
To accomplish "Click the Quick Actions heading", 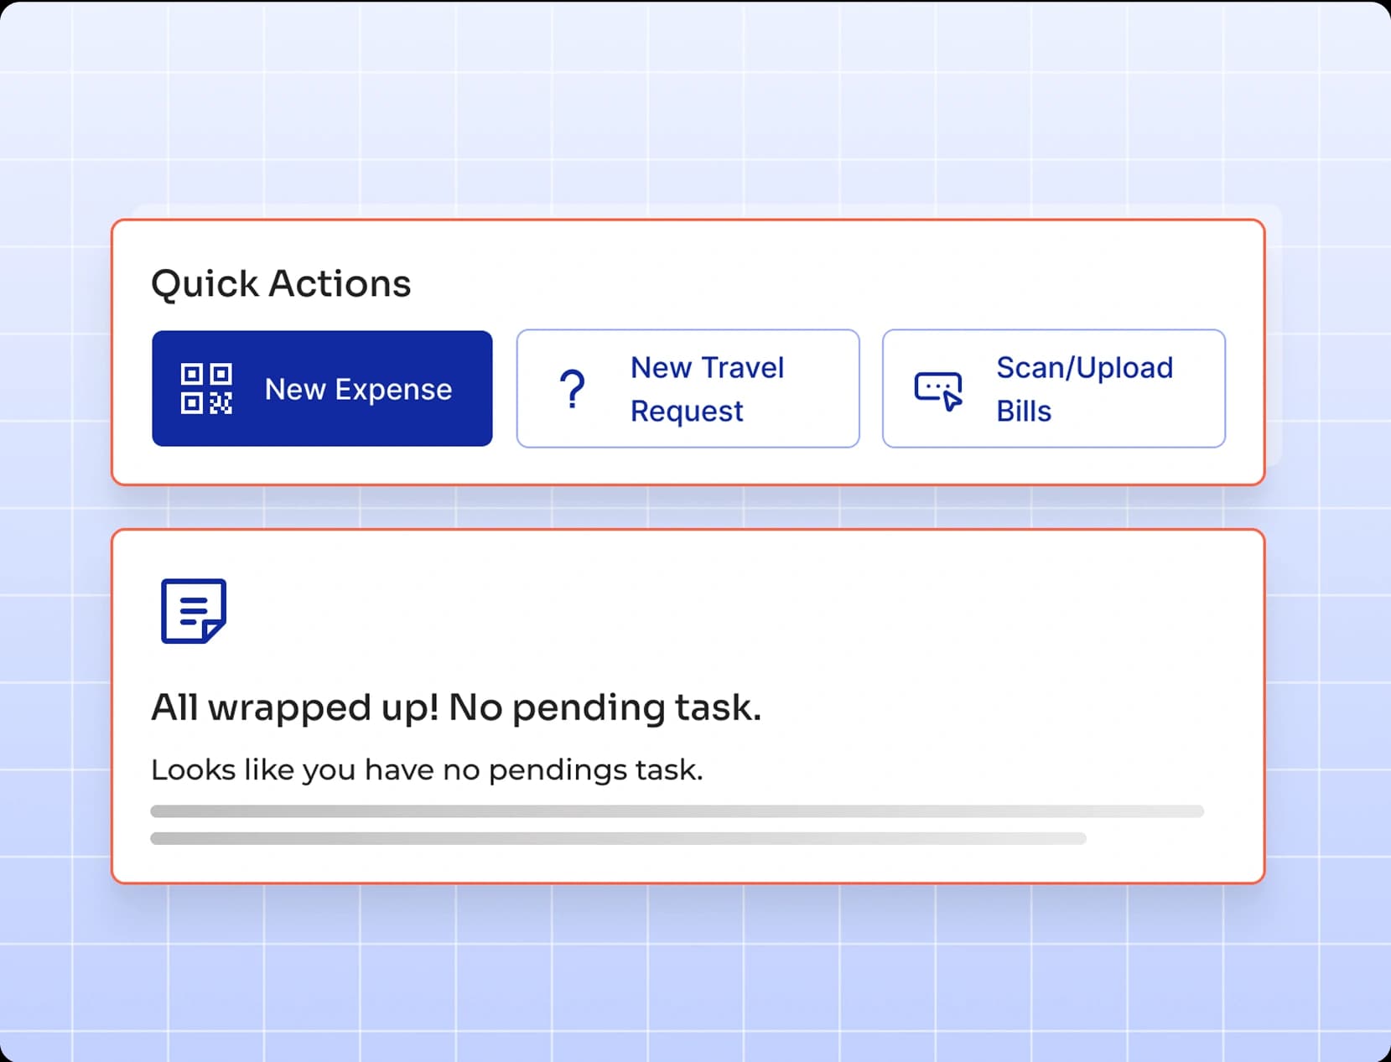I will (280, 283).
